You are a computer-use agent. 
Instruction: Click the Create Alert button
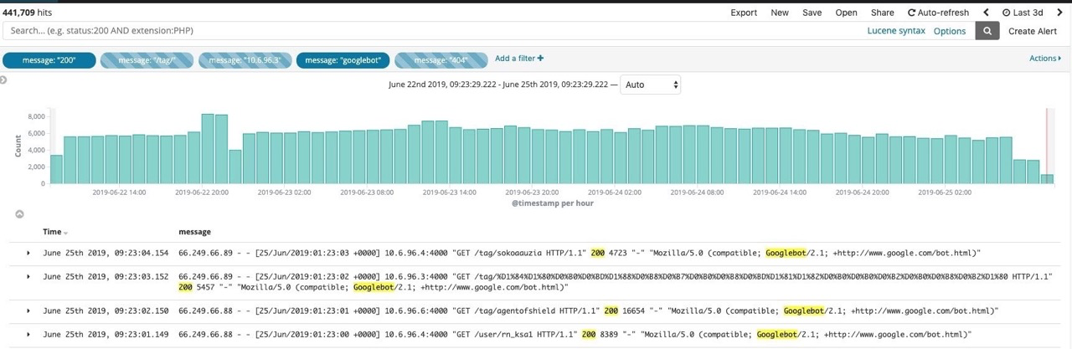(1032, 31)
